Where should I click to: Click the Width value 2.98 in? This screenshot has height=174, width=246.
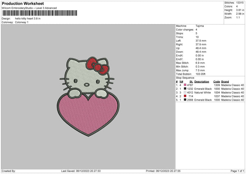[x=240, y=14]
